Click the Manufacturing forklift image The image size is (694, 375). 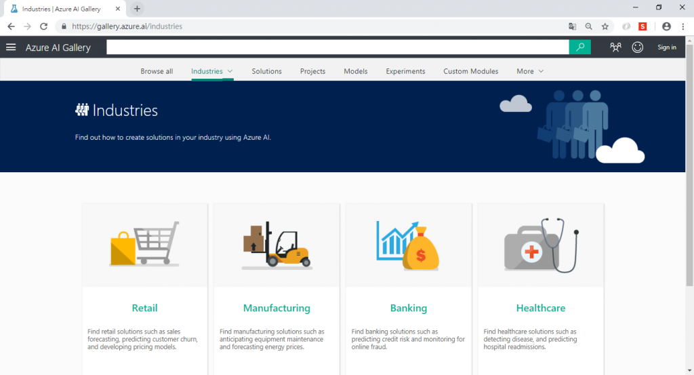click(x=277, y=245)
